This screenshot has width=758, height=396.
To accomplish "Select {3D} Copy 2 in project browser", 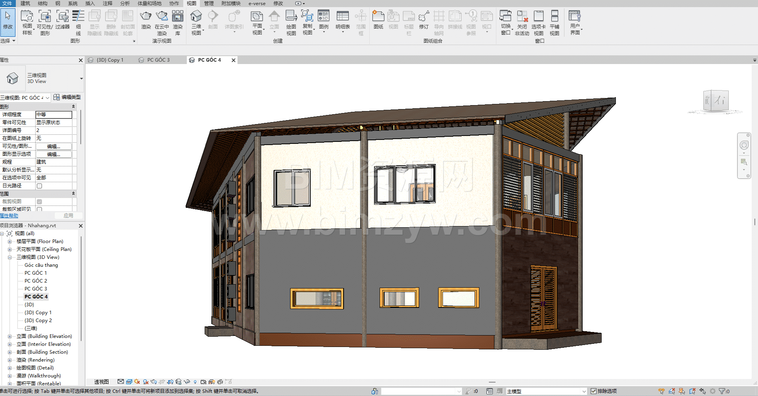I will pyautogui.click(x=38, y=321).
